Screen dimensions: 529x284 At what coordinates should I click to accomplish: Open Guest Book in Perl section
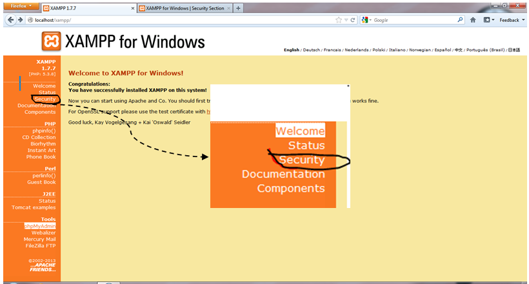point(41,182)
